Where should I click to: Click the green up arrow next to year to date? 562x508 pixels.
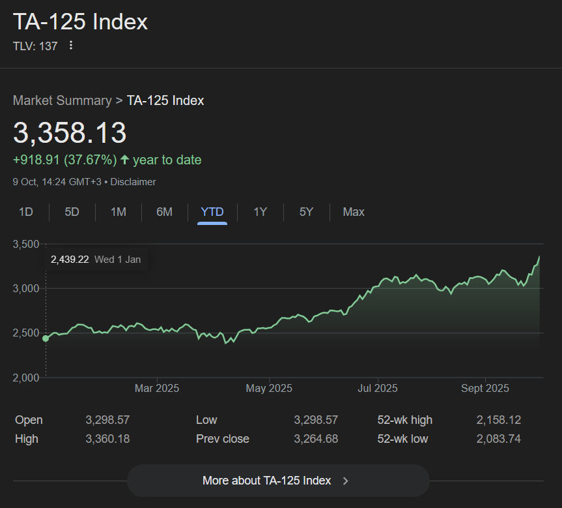[x=124, y=160]
